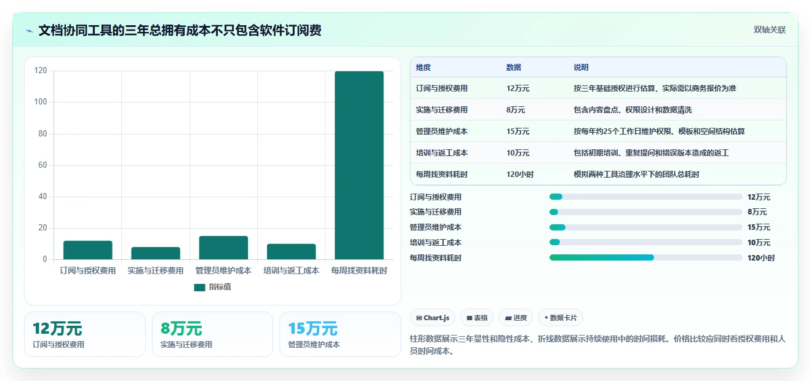This screenshot has width=811, height=381.
Task: Click the 实施与迁移费用 label on chart x-axis
Action: click(156, 270)
